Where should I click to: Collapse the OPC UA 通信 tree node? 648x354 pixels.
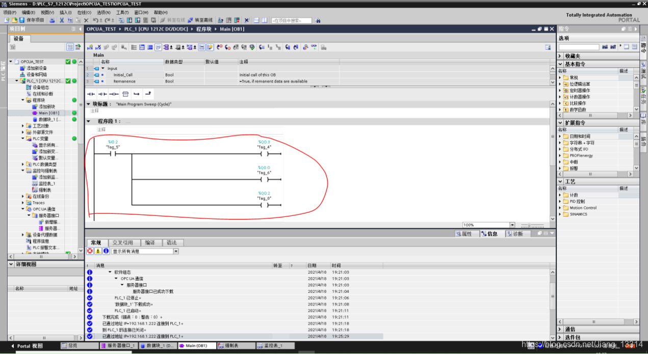(x=23, y=209)
